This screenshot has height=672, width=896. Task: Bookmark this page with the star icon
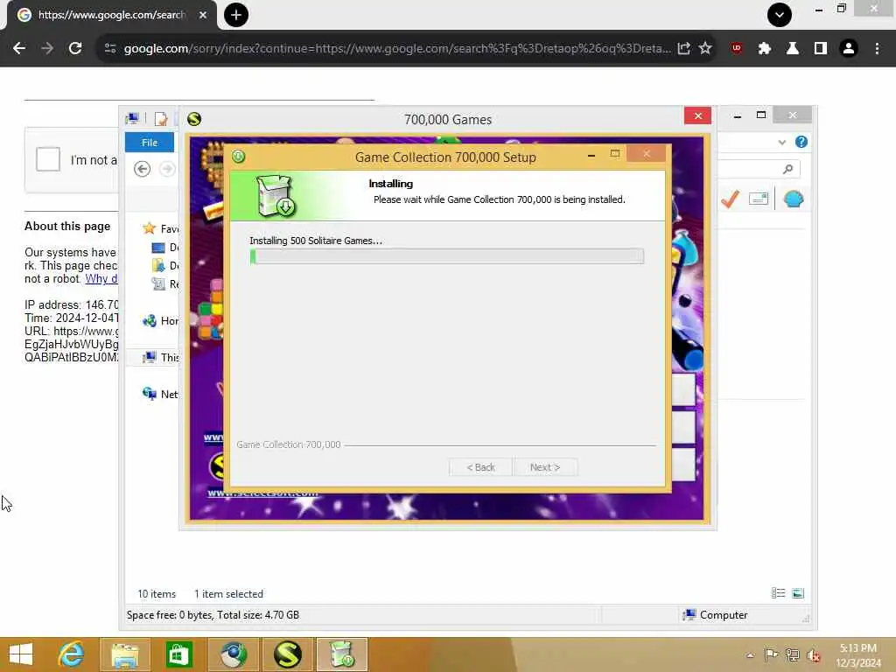pyautogui.click(x=705, y=49)
